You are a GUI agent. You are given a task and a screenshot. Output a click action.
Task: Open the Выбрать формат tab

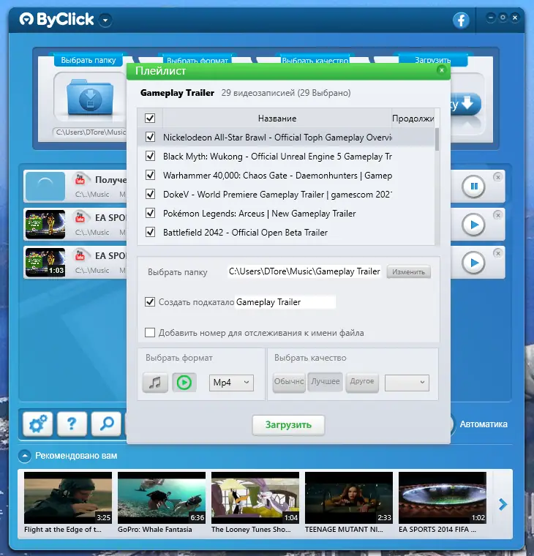tap(198, 59)
